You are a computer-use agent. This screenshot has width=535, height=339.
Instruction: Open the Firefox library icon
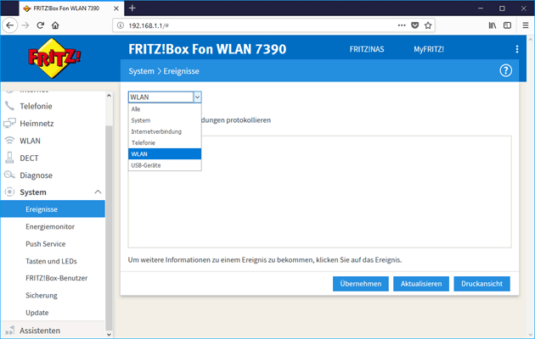point(493,25)
